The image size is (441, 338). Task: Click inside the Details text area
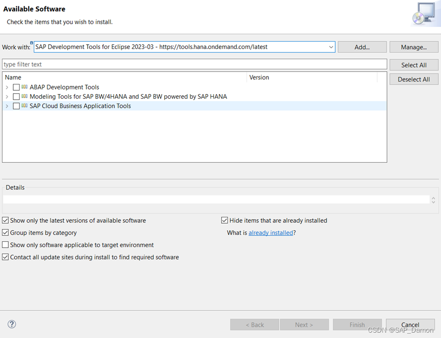[216, 200]
